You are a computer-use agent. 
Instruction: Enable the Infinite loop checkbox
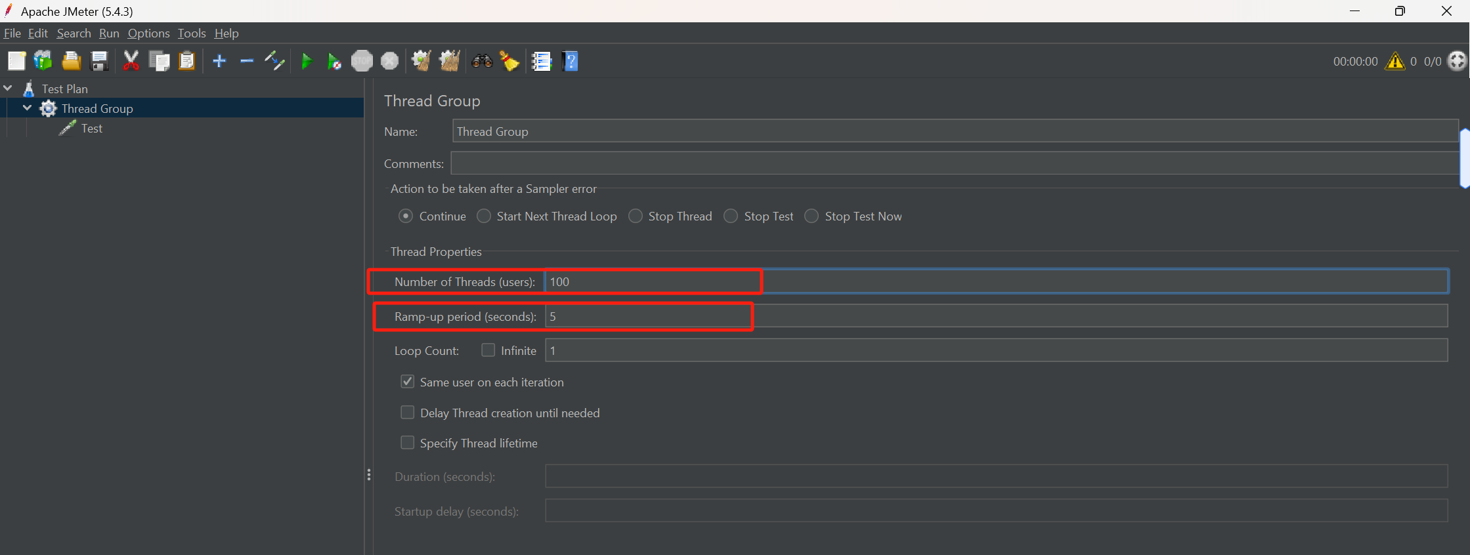point(488,350)
